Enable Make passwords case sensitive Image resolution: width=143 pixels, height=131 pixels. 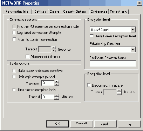[x=14, y=70]
